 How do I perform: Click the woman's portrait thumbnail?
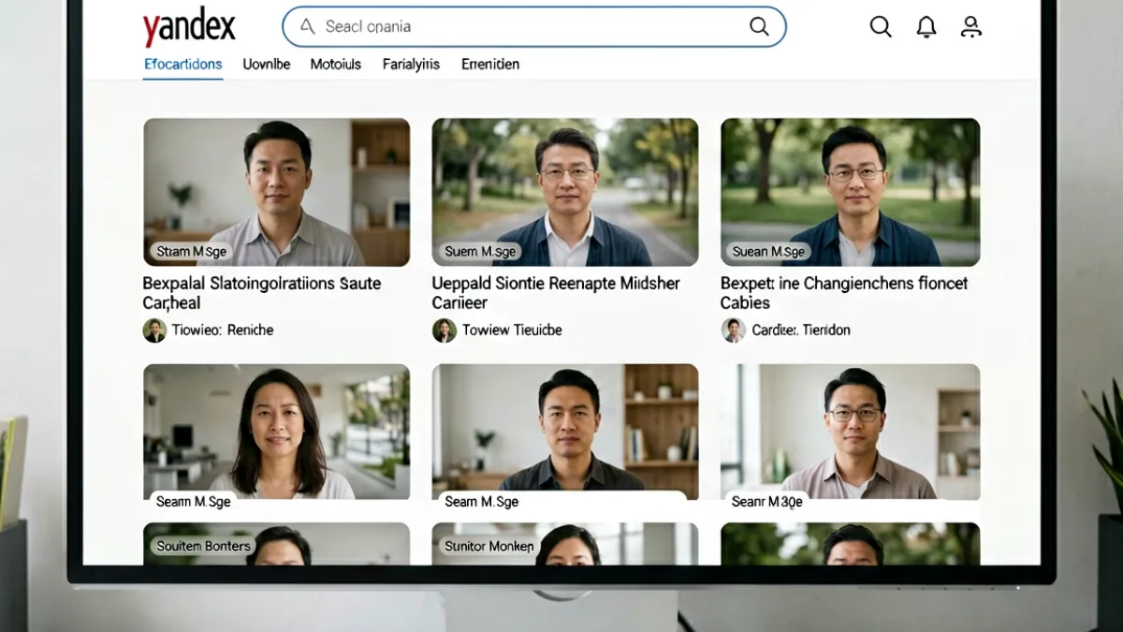pyautogui.click(x=276, y=432)
